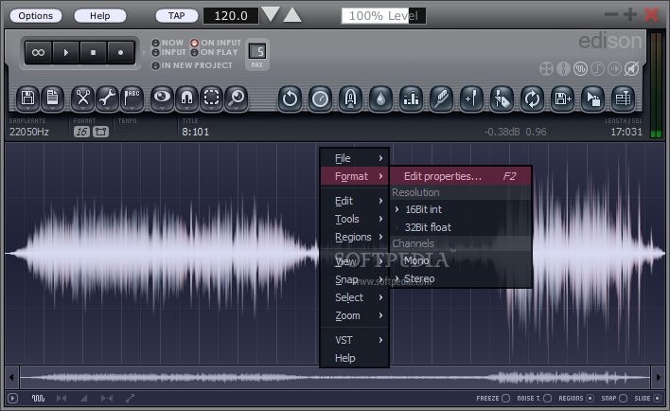Expand the Select submenu
The height and width of the screenshot is (411, 670).
tap(355, 297)
